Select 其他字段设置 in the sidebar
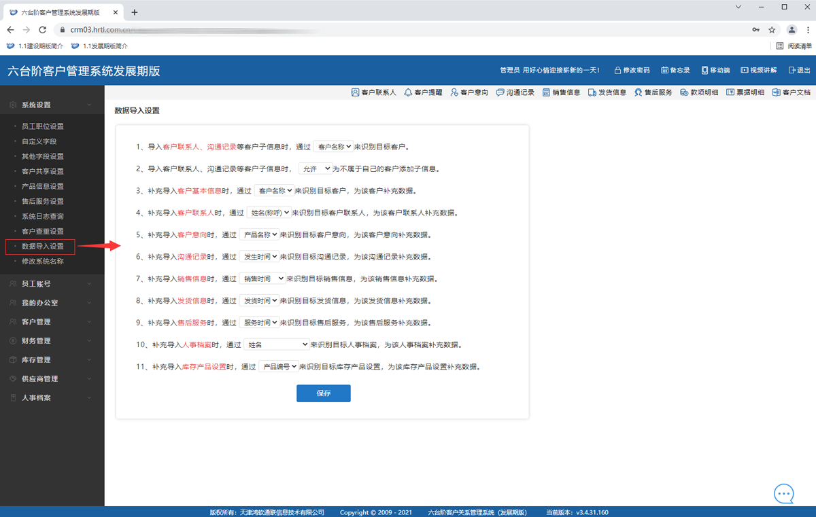 point(43,156)
